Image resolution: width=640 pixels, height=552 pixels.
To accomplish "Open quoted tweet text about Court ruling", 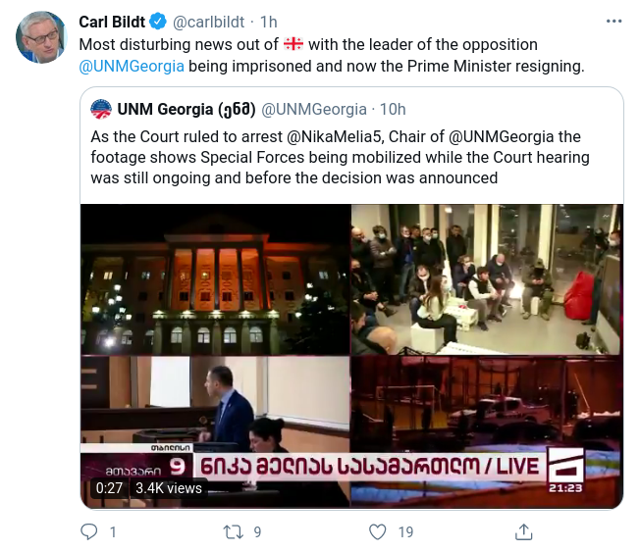I will point(336,156).
